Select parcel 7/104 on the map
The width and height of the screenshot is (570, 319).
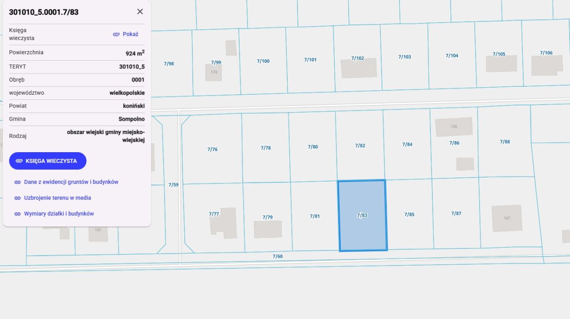point(452,56)
